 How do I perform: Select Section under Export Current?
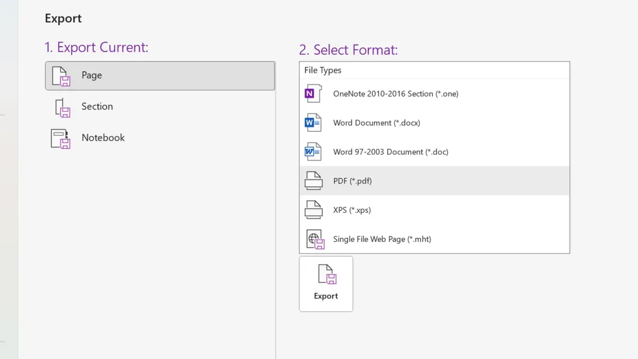[x=160, y=107]
